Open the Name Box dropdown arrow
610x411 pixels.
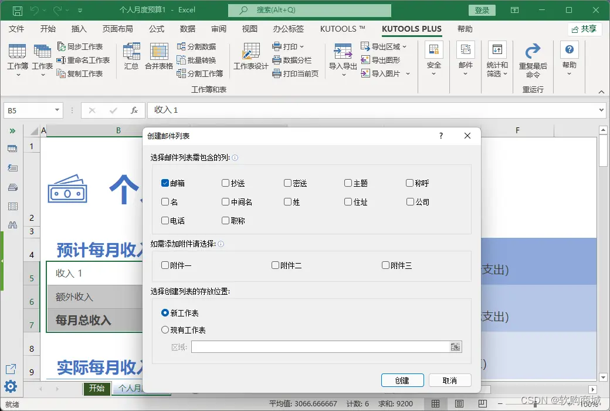pos(57,110)
